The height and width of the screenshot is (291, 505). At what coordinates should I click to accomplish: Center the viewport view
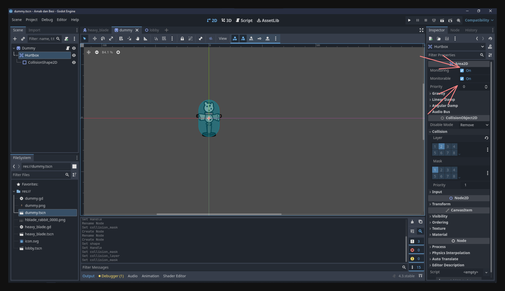(x=89, y=52)
